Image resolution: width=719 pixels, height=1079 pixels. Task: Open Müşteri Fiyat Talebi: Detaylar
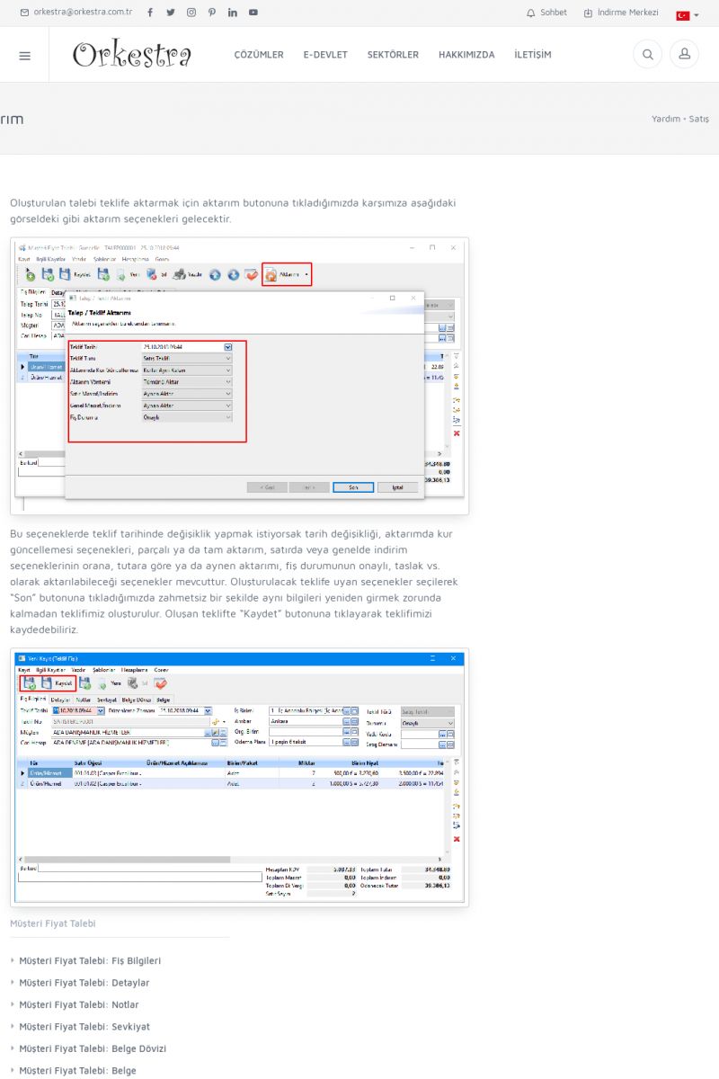click(x=84, y=983)
